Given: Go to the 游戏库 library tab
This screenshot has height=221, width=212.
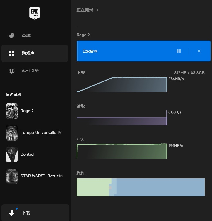Looking at the screenshot, I should 28,53.
